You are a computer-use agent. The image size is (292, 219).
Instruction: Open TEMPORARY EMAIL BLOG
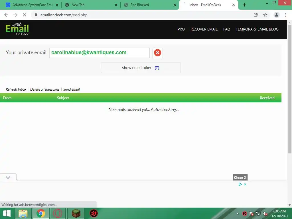pyautogui.click(x=257, y=29)
